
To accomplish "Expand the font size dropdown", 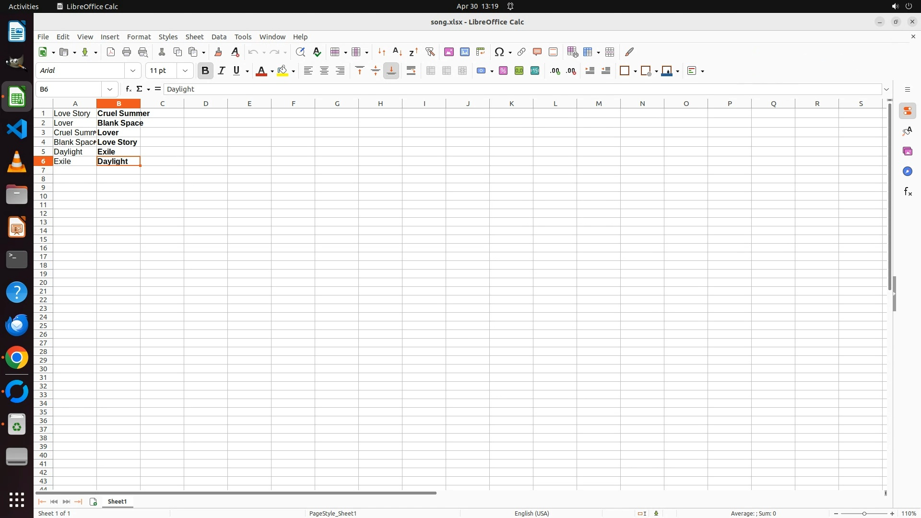I will (x=185, y=71).
